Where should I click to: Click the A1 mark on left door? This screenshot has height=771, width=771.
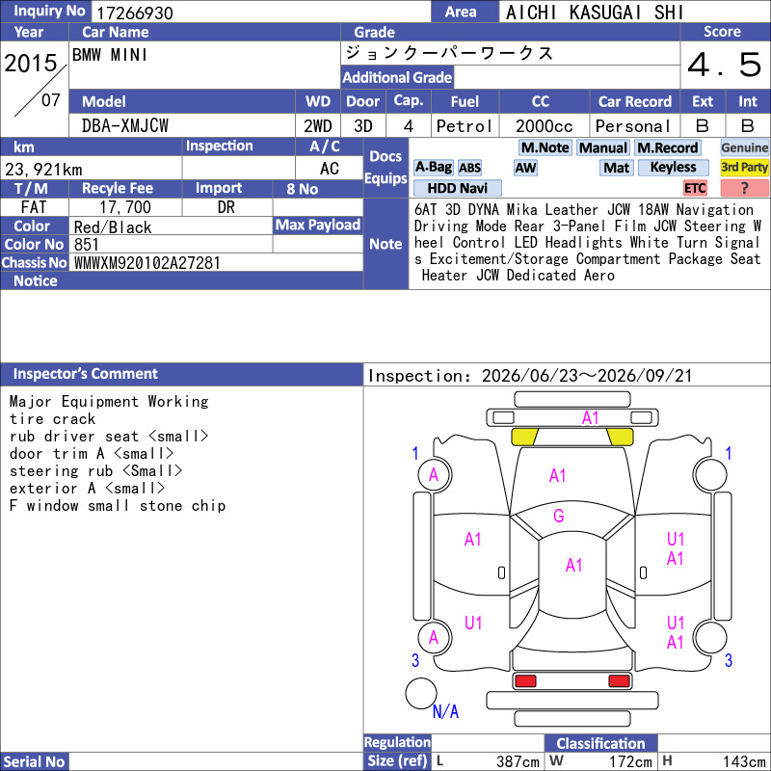pos(473,540)
